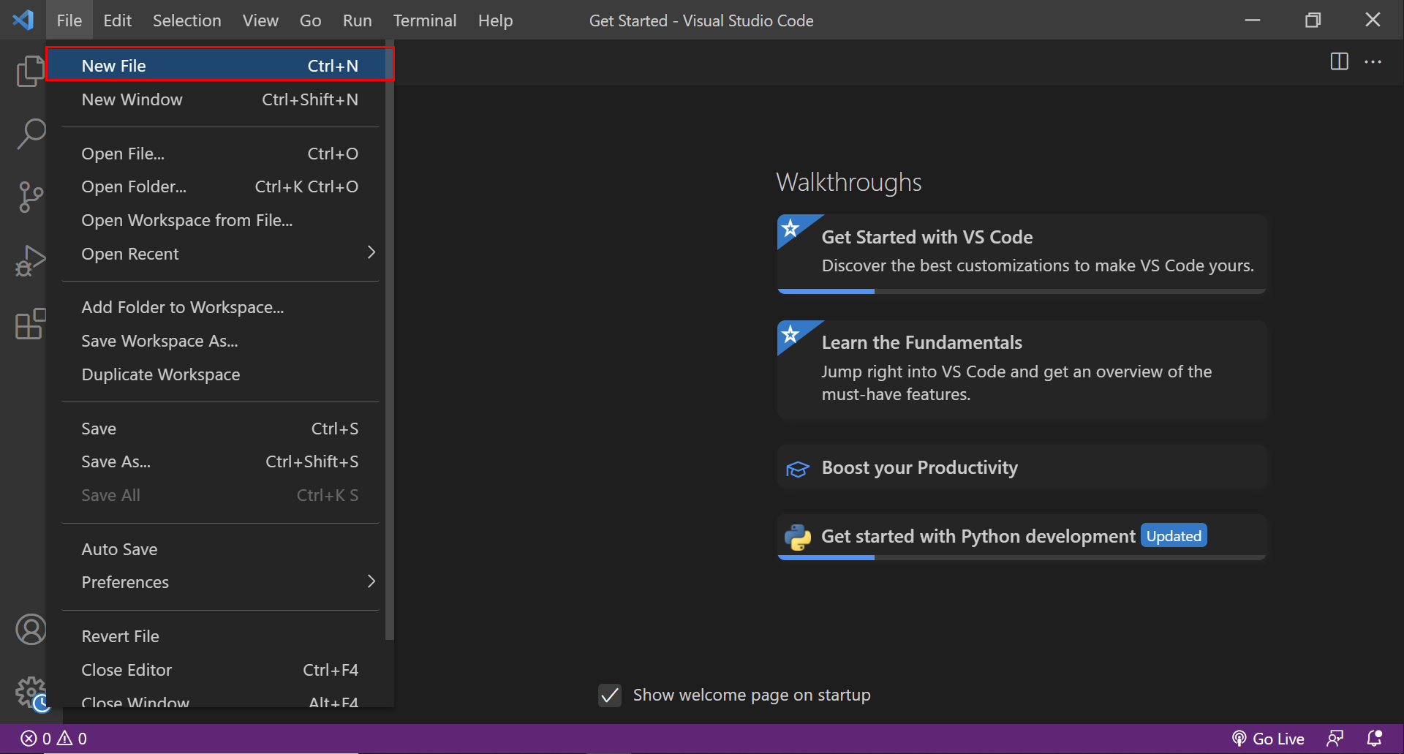Open the feedback icon in status bar
The width and height of the screenshot is (1404, 754).
[x=1335, y=739]
